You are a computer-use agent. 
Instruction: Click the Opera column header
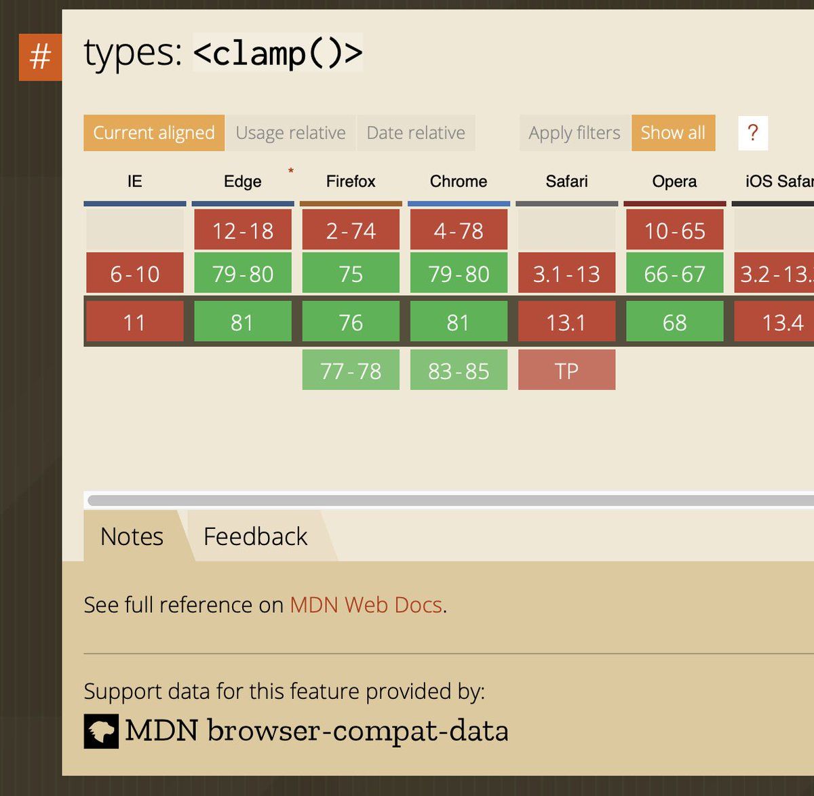coord(674,182)
